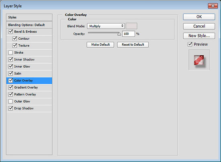Image resolution: width=221 pixels, height=162 pixels.
Task: Uncheck the Satin effect checkbox
Action: pos(10,73)
